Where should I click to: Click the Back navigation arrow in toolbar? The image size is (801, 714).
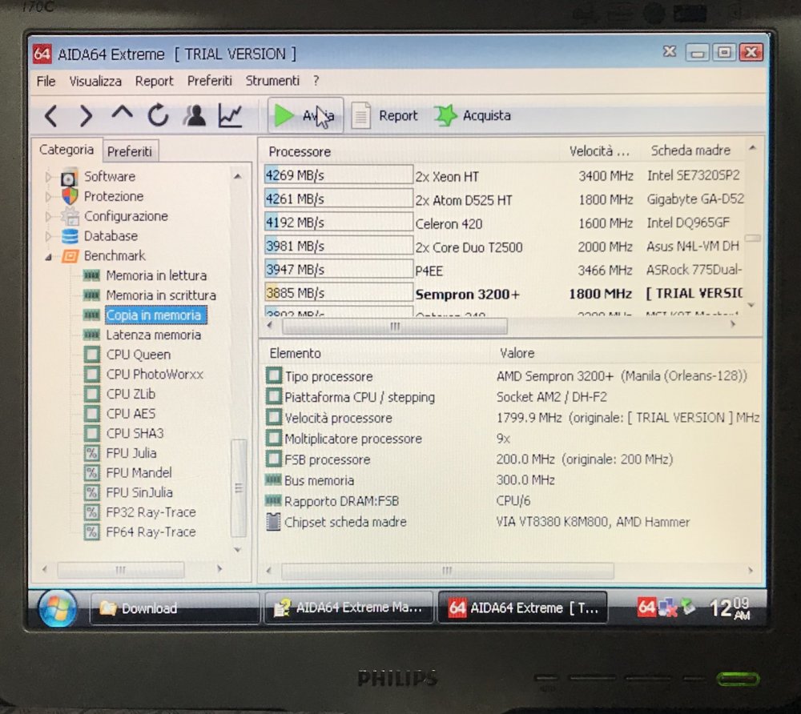[x=50, y=116]
